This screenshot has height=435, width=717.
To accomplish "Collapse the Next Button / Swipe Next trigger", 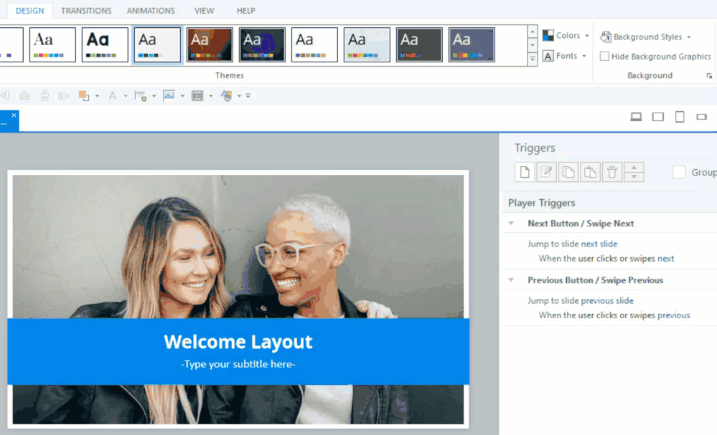I will [x=511, y=224].
